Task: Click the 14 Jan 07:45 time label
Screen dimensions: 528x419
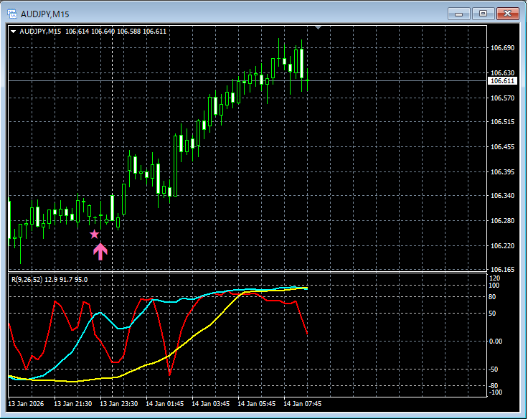Action: [303, 403]
